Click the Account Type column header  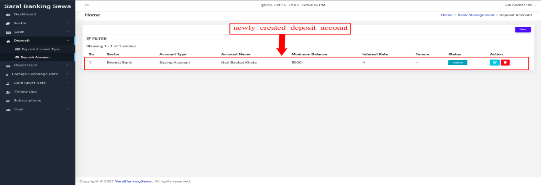[173, 54]
